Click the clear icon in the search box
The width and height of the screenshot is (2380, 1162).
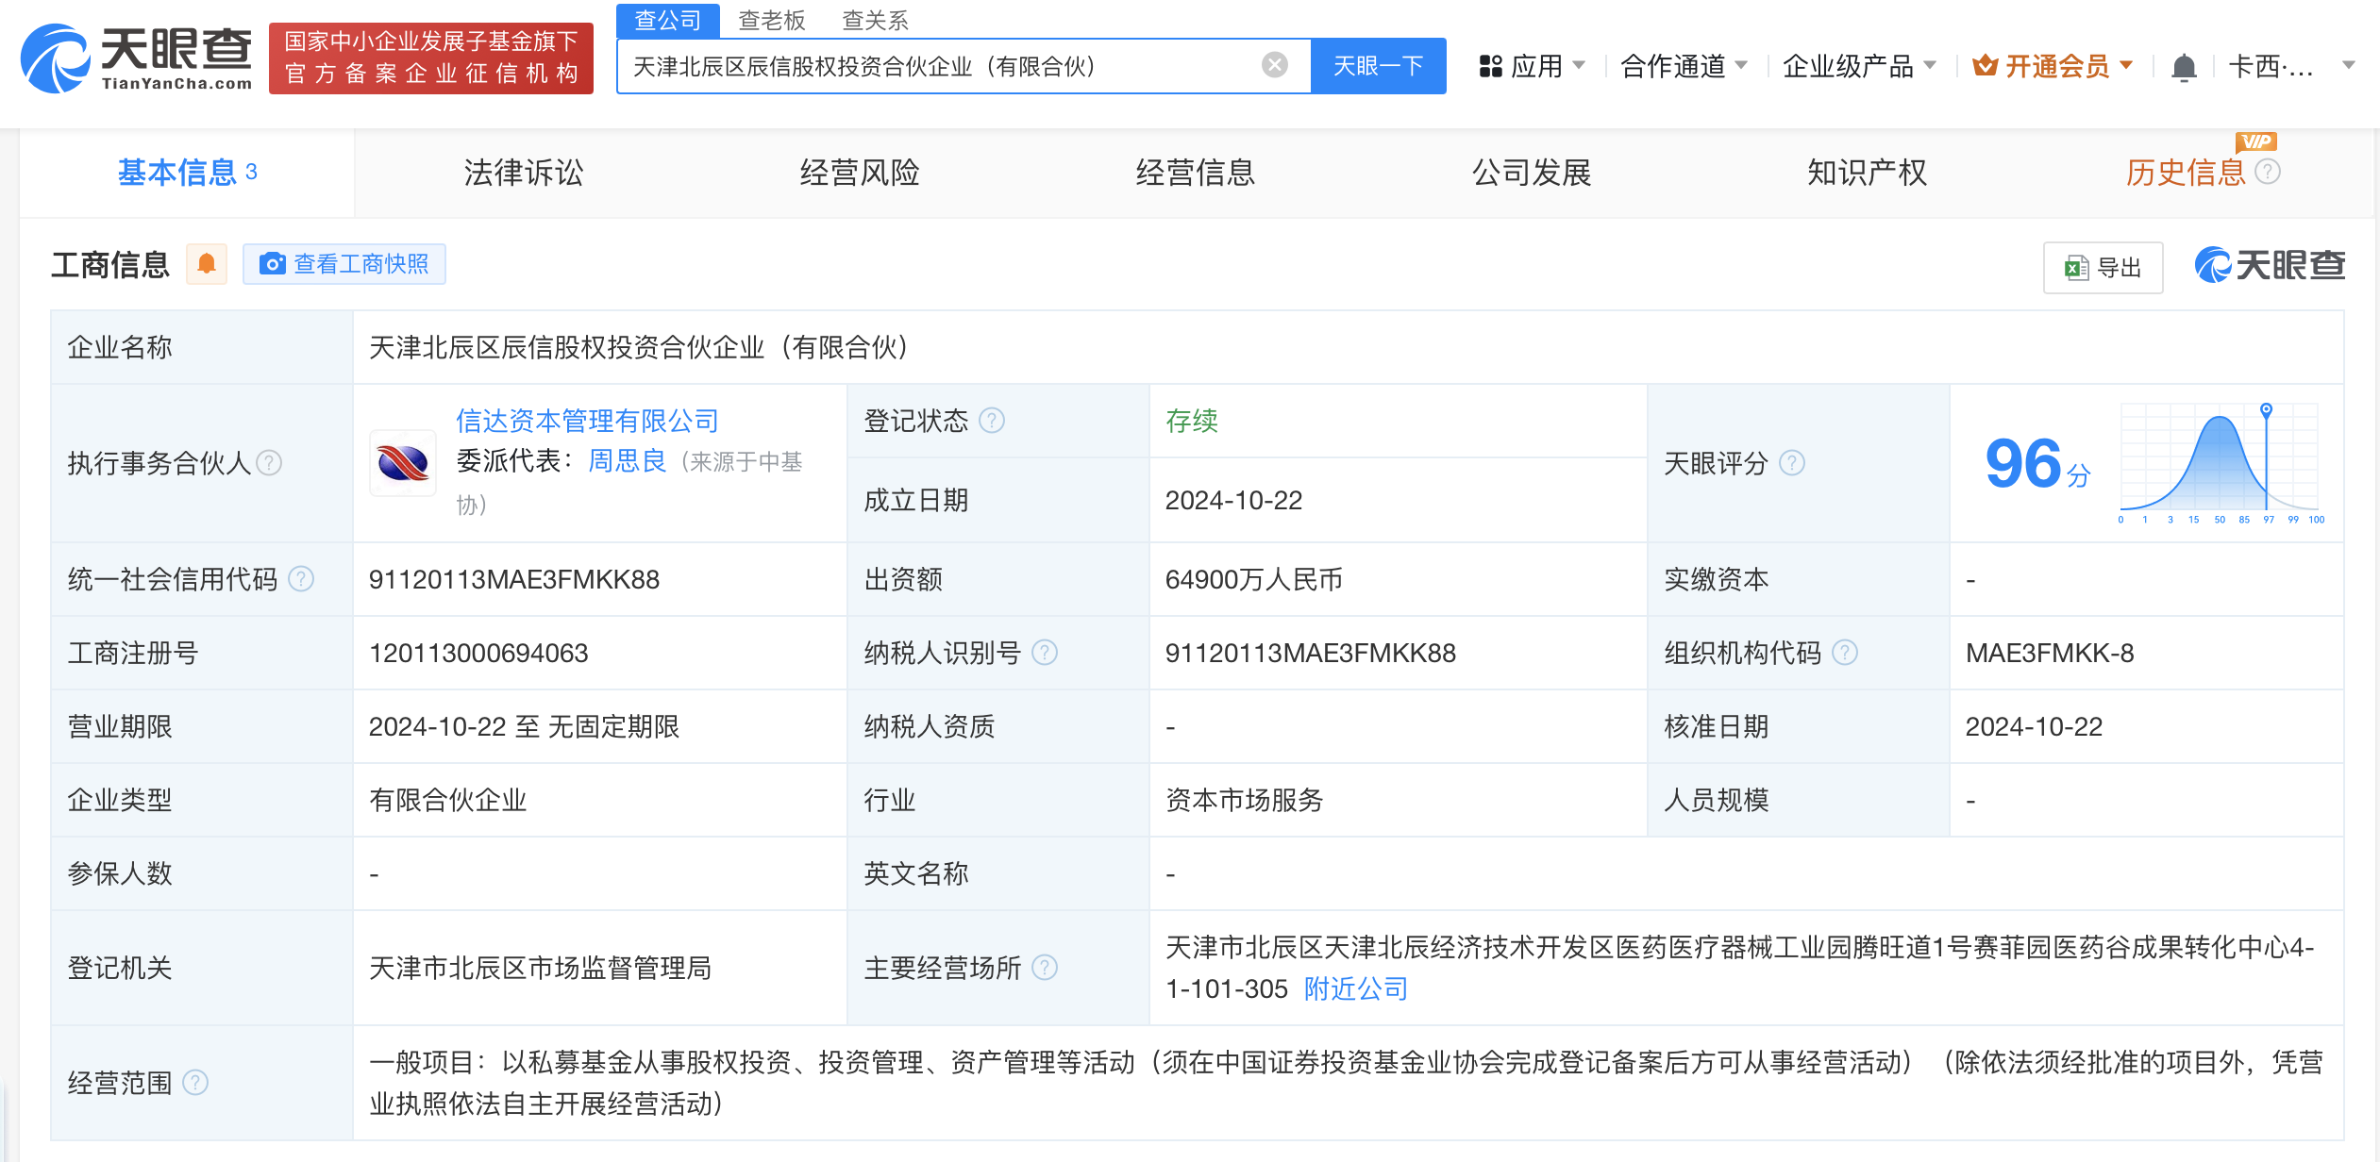(1275, 63)
